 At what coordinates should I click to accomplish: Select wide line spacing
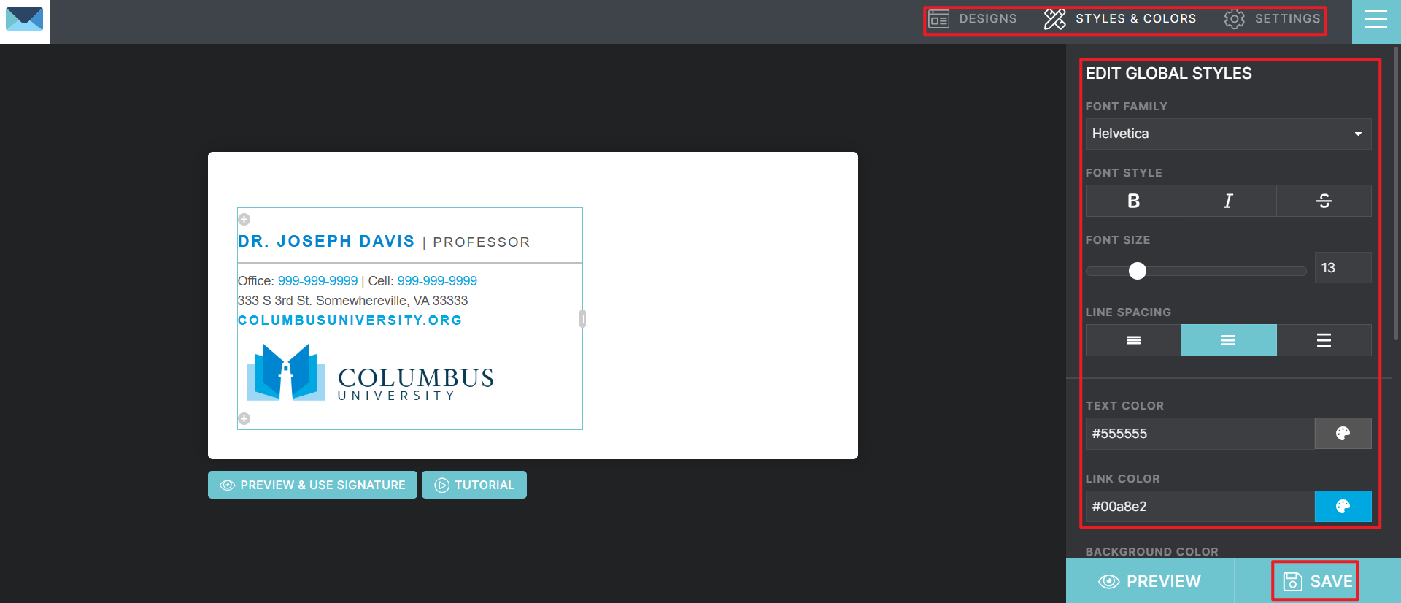1324,340
